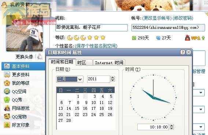Image resolution: width=208 pixels, height=135 pixels.
Task: Select the QQ宠物 sidebar icon
Action: 7,116
